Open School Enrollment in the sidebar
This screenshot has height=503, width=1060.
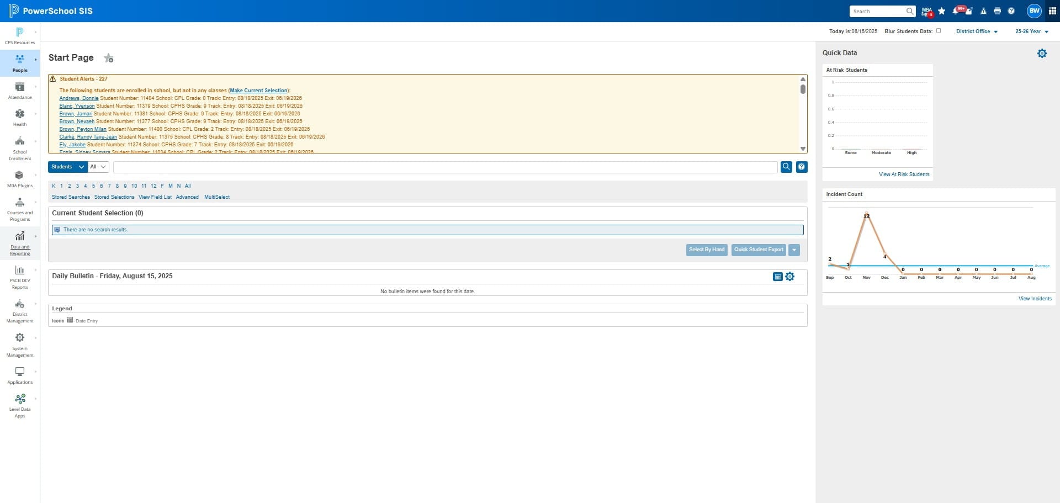[x=20, y=148]
